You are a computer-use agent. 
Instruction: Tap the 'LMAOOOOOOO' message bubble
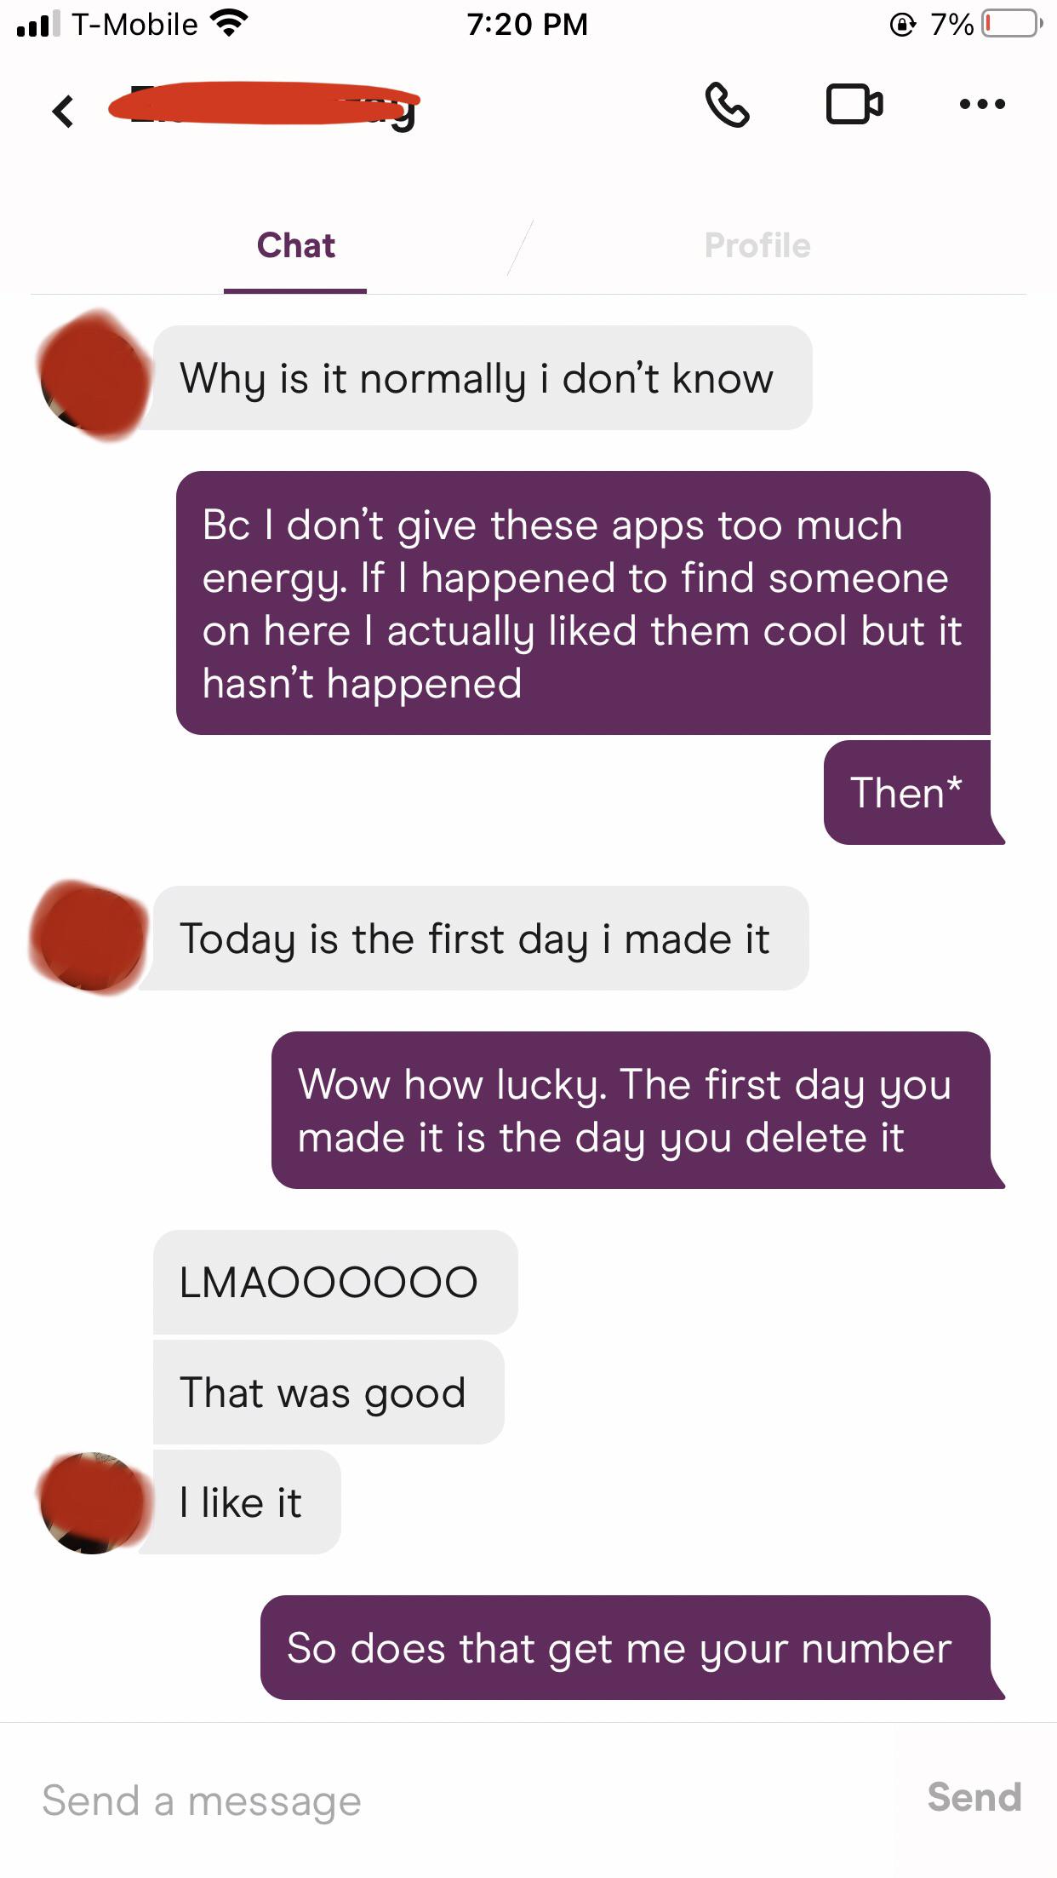pyautogui.click(x=335, y=1282)
